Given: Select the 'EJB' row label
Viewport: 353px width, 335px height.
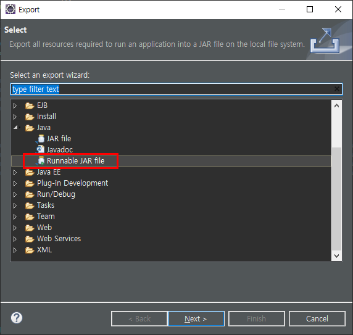Looking at the screenshot, I should tap(43, 105).
